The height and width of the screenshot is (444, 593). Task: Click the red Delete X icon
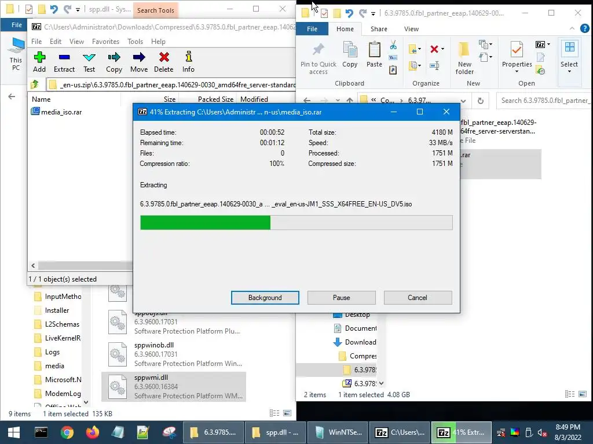(x=434, y=49)
